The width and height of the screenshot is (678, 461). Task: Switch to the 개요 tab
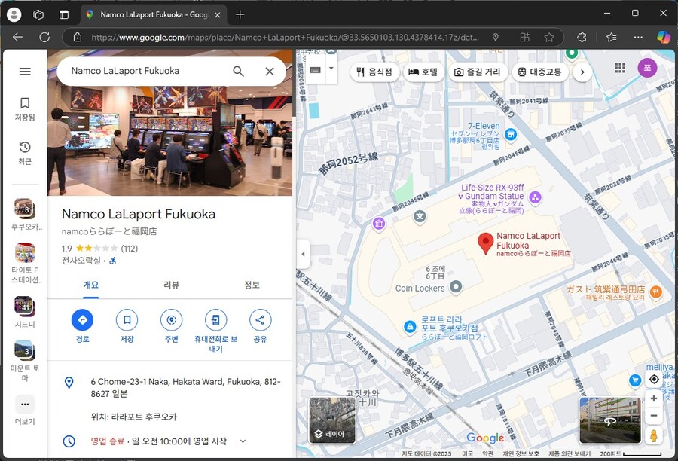click(91, 285)
